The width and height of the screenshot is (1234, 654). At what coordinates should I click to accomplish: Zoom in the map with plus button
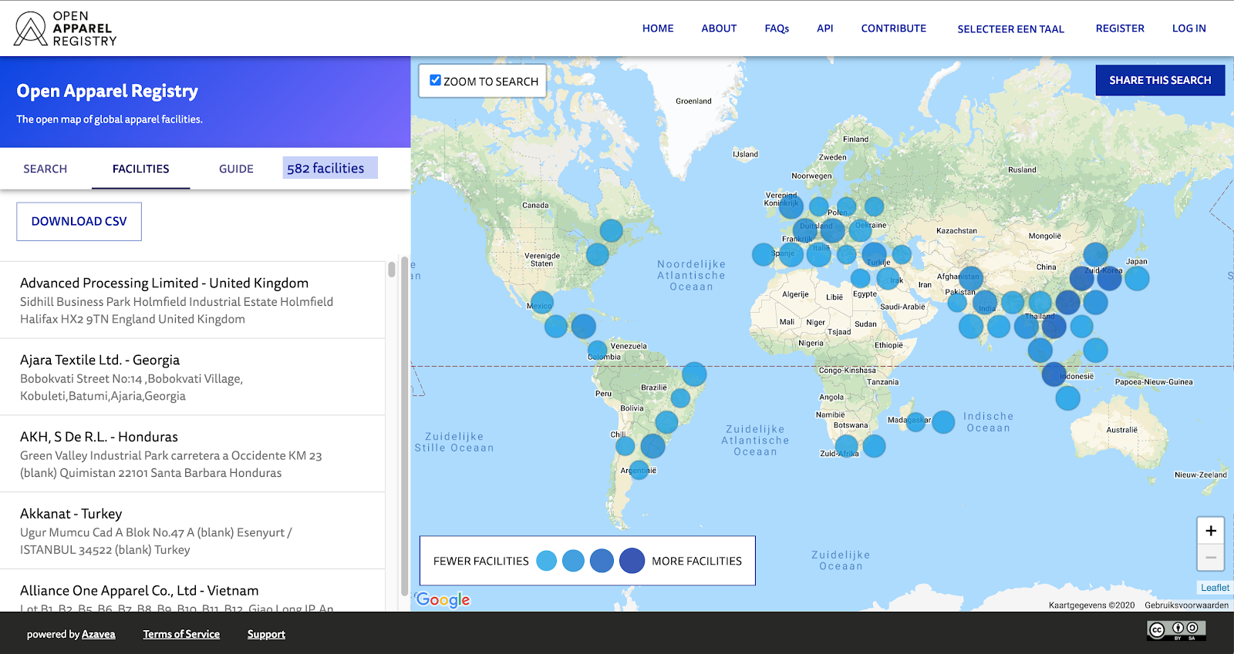[1211, 531]
